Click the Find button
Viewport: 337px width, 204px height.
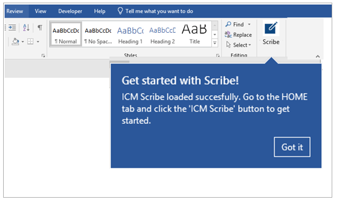pyautogui.click(x=235, y=24)
